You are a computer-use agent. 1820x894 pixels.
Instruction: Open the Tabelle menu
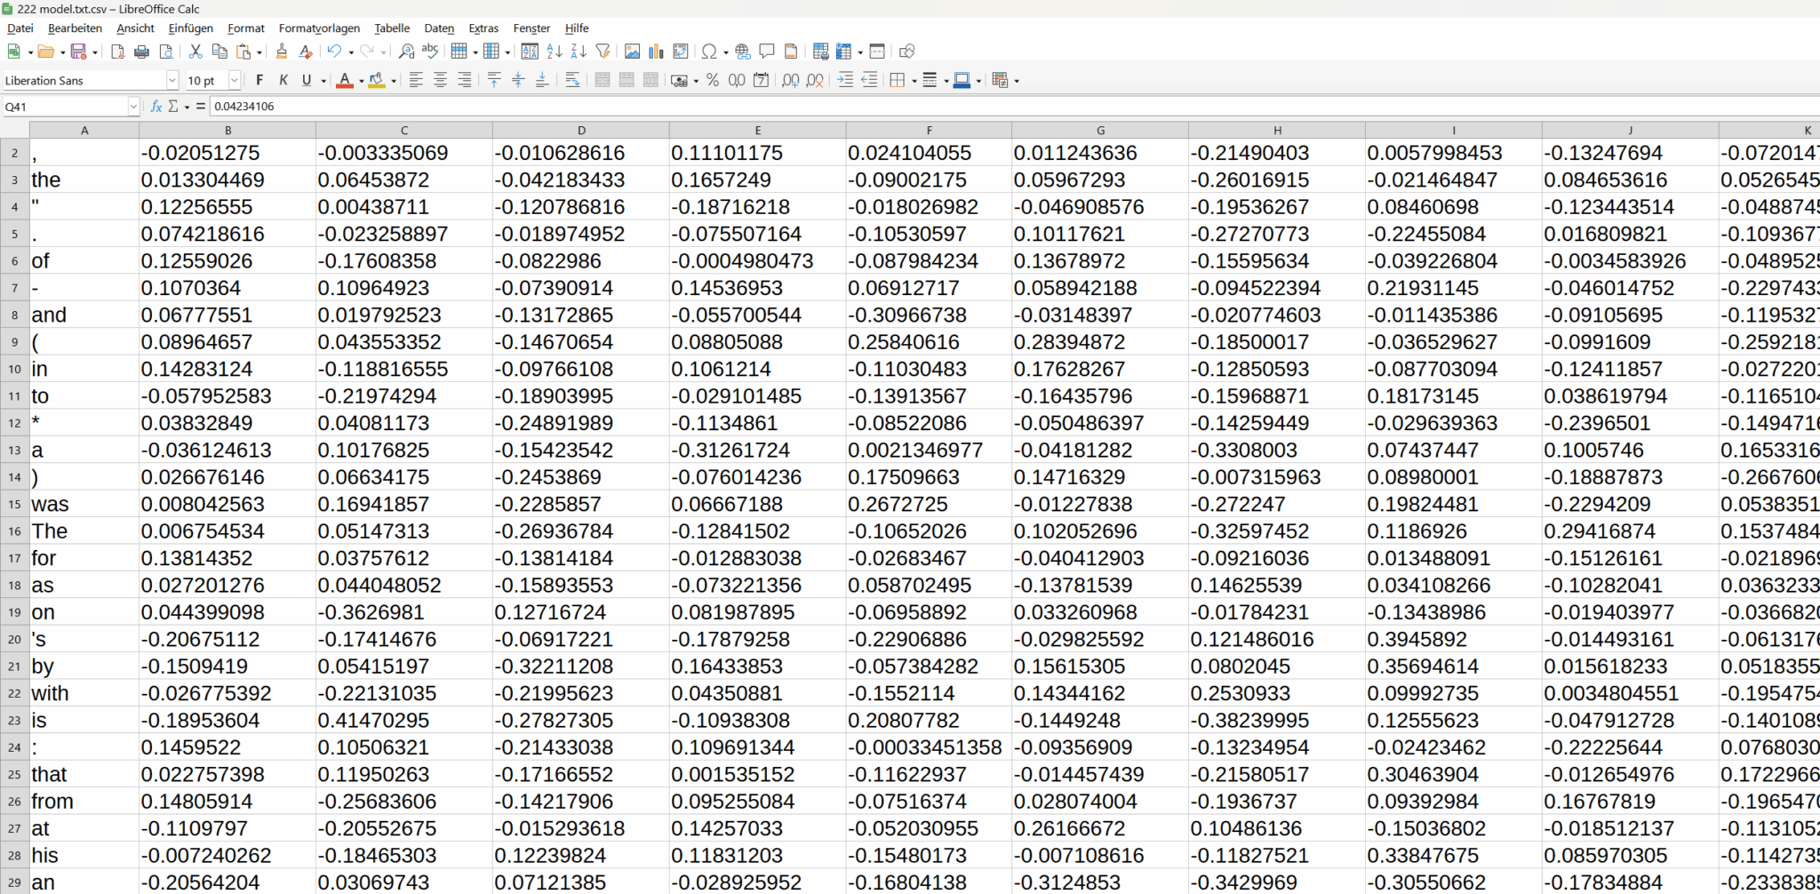392,28
